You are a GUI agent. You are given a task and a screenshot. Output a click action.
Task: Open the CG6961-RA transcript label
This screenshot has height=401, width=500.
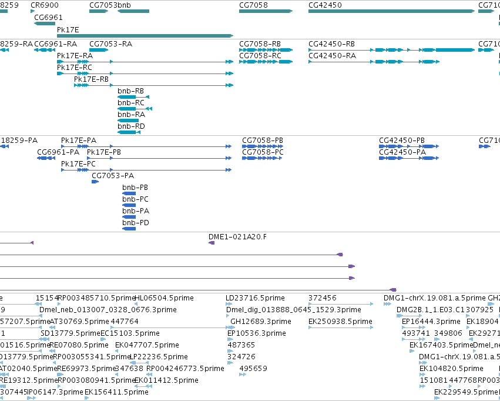(55, 44)
